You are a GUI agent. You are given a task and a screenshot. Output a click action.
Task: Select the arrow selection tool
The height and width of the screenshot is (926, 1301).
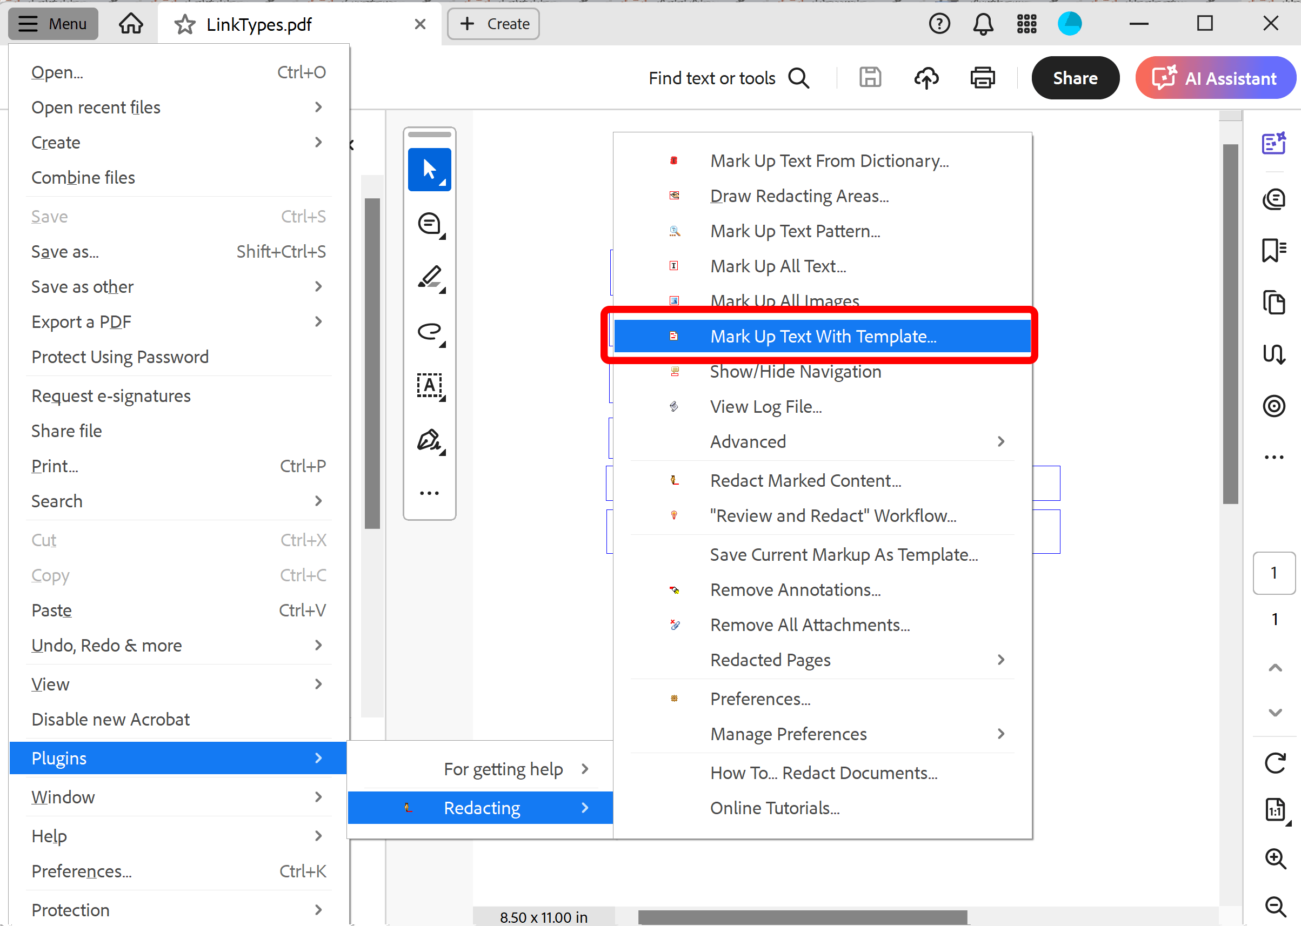430,170
